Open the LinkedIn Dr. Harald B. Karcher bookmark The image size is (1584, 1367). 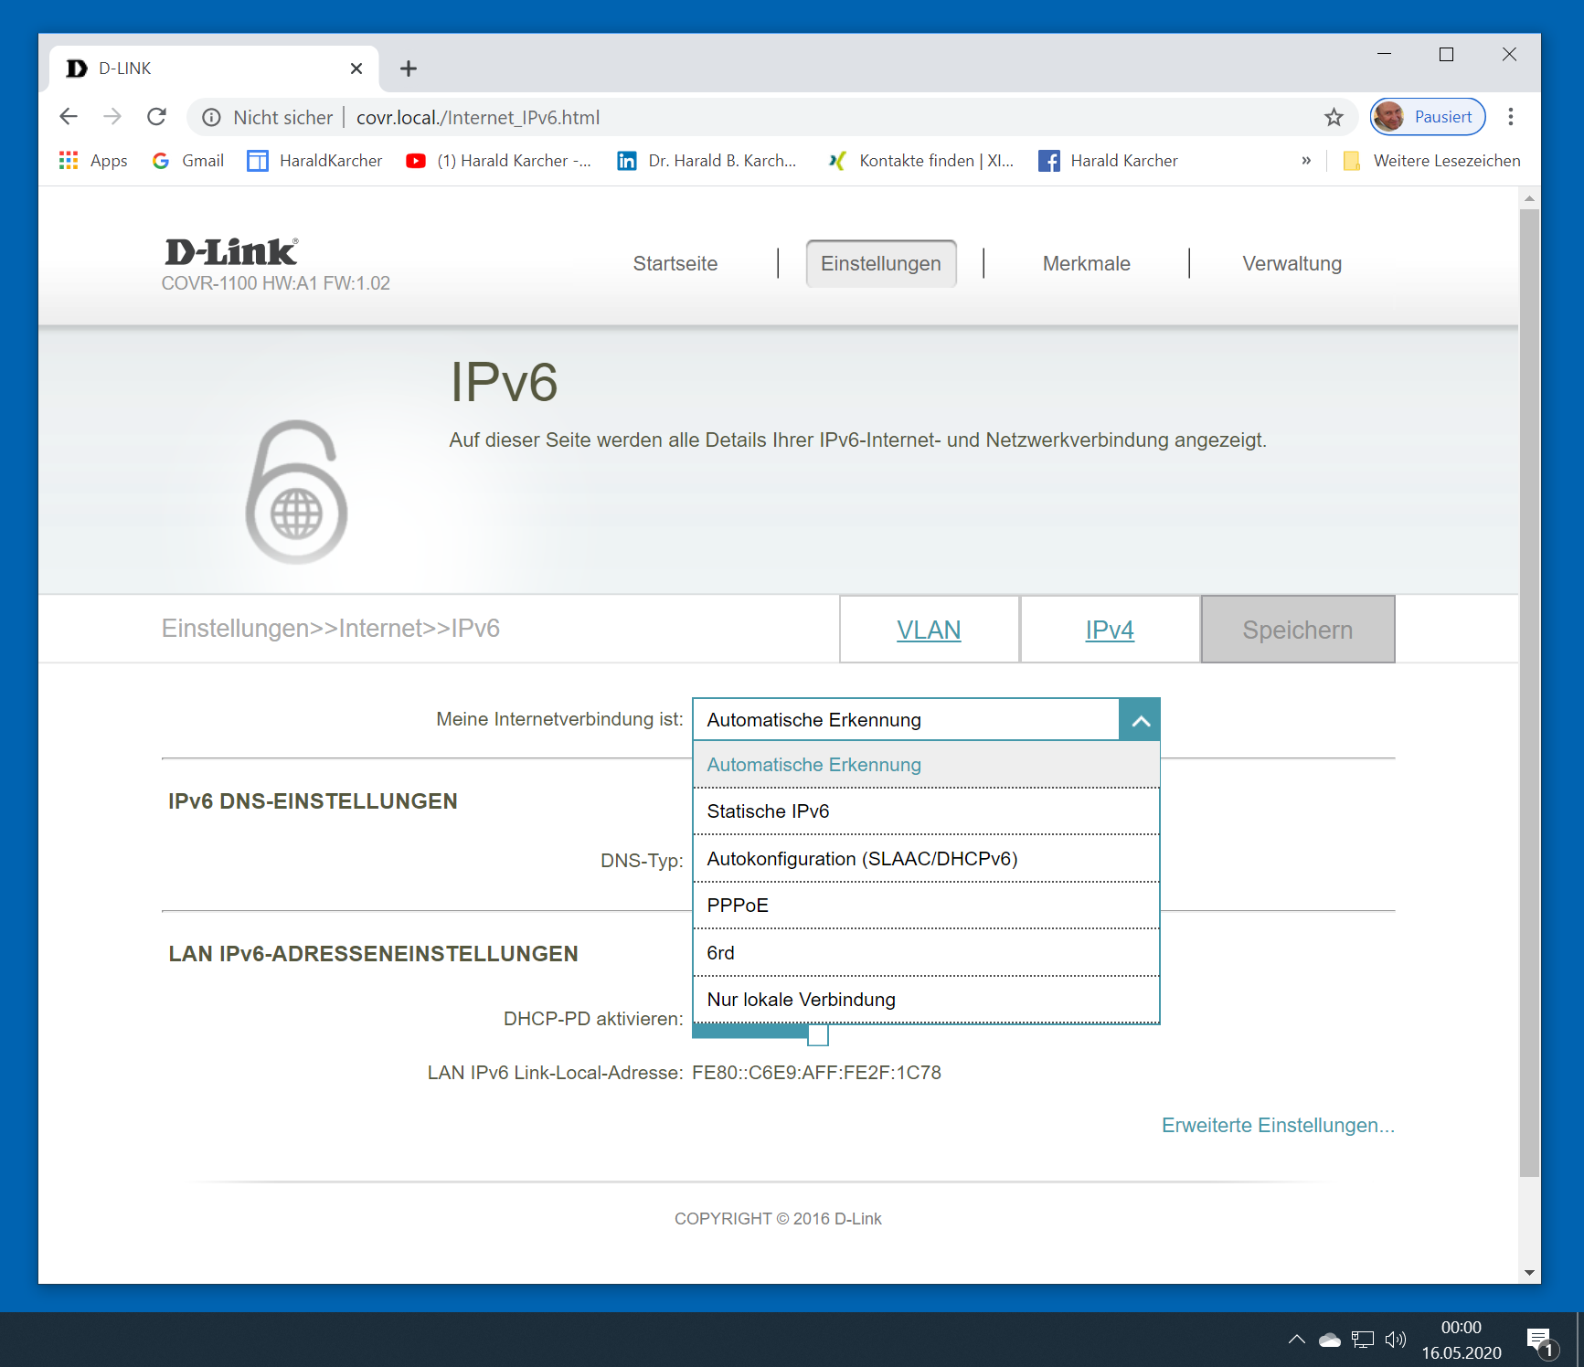707,161
